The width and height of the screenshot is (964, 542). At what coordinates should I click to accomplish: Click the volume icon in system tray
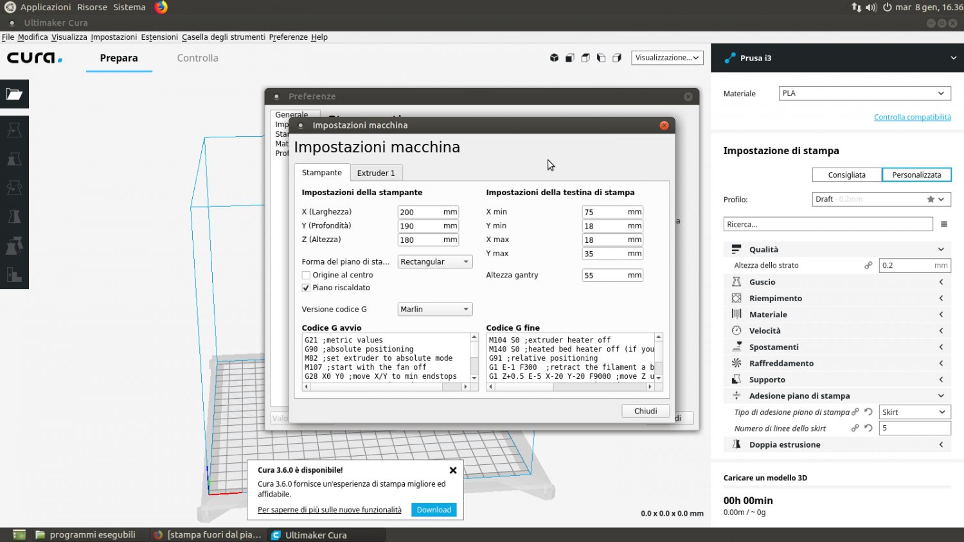pos(871,7)
